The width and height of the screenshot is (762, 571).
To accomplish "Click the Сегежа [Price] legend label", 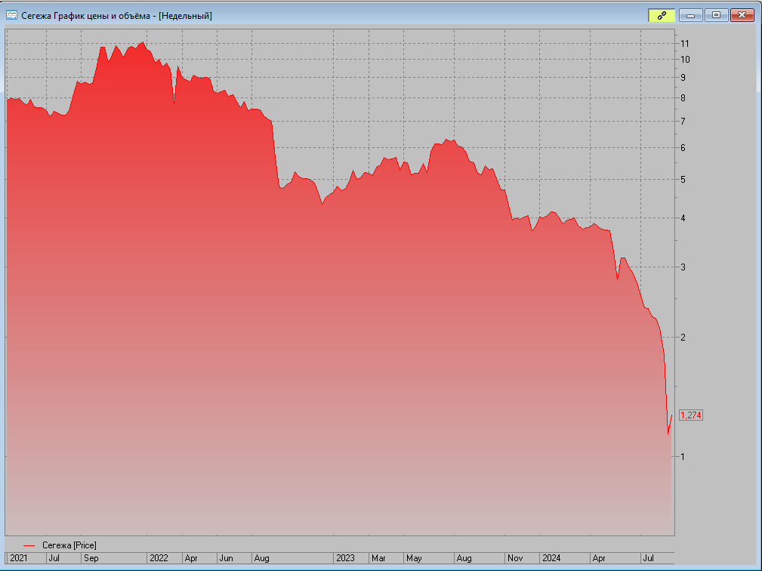I will [x=69, y=545].
